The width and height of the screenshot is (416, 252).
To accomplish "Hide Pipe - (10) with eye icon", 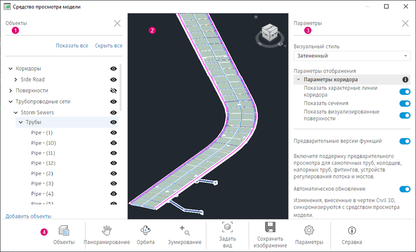I will pyautogui.click(x=114, y=143).
